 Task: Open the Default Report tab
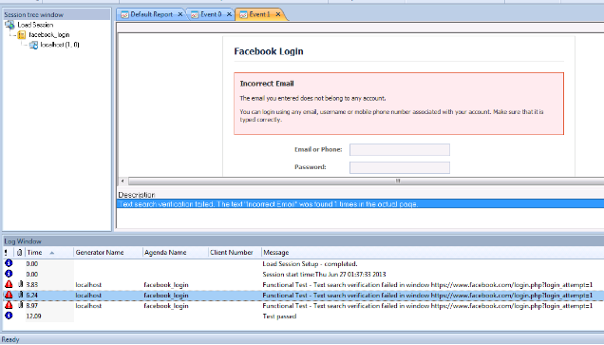[151, 14]
